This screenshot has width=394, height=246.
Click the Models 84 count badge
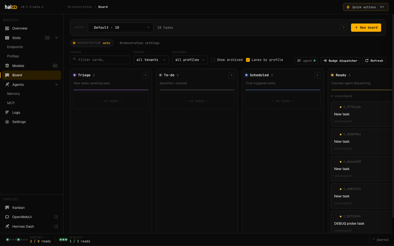55,66
